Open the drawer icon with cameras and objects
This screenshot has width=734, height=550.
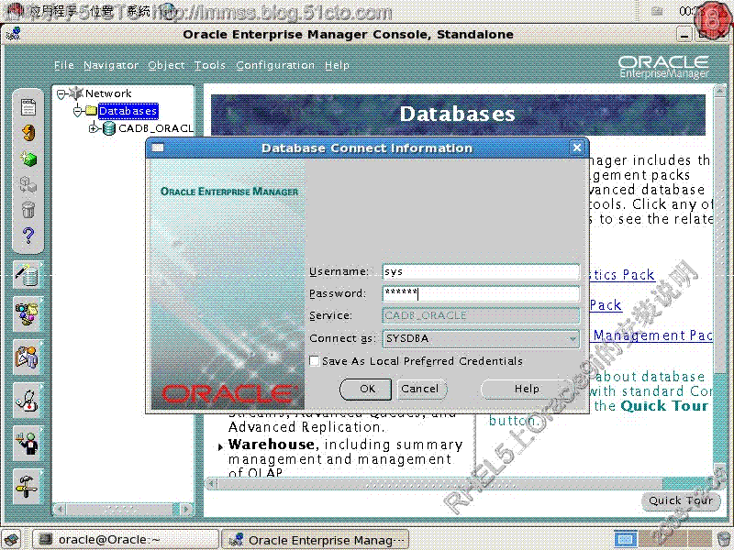tap(28, 314)
